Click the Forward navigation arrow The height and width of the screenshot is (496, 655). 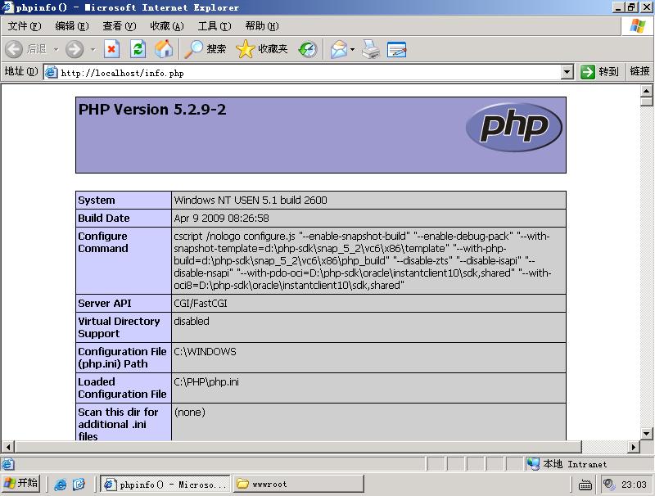(75, 49)
